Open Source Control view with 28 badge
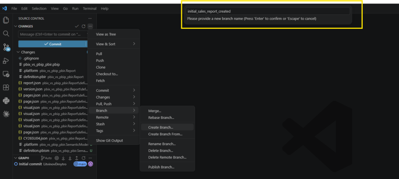399x179 pixels. 6,47
